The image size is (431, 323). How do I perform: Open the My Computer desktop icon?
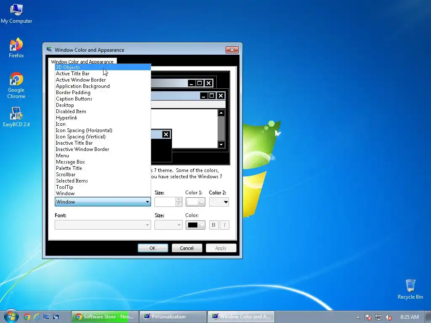[16, 13]
